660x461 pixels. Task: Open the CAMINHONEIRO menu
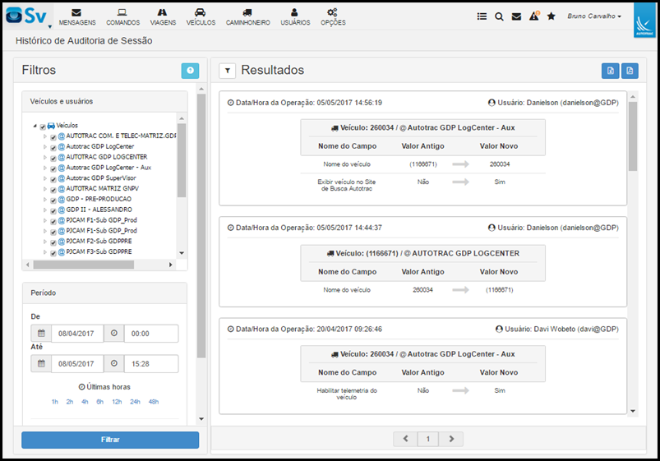(248, 17)
